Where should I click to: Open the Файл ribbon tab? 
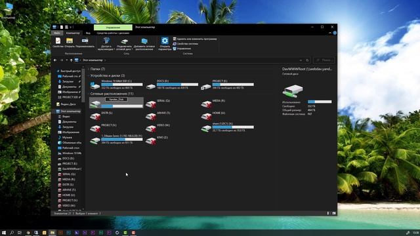[57, 33]
